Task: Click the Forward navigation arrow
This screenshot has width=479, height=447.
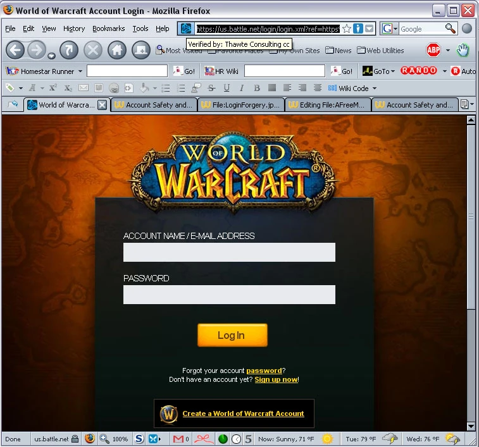Action: point(37,50)
